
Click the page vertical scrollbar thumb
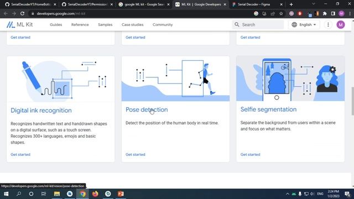(x=352, y=101)
